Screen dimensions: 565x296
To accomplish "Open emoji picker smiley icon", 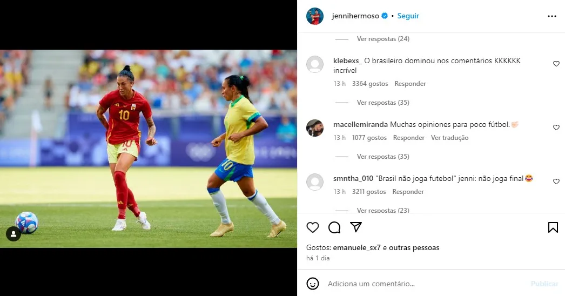I will (x=313, y=284).
